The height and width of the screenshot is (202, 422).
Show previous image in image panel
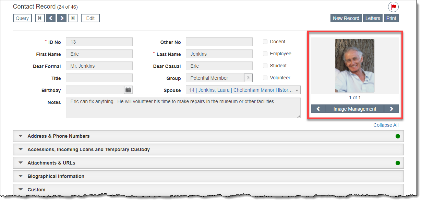point(318,109)
